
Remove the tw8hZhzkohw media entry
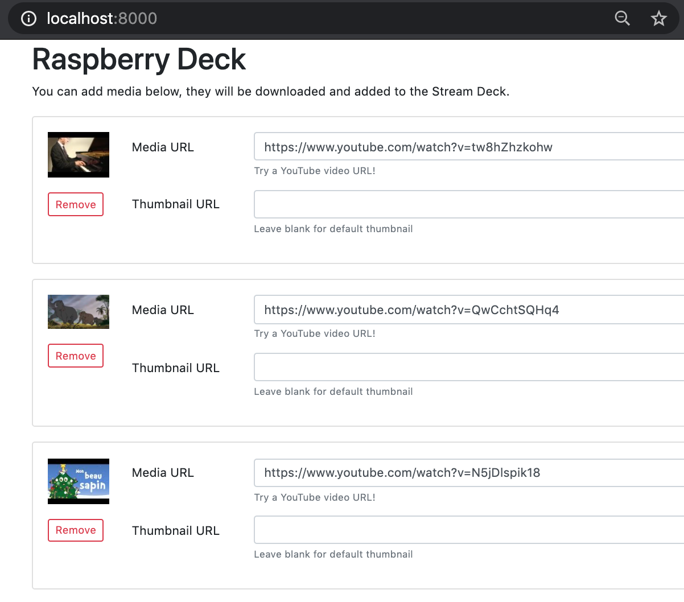[x=76, y=204]
